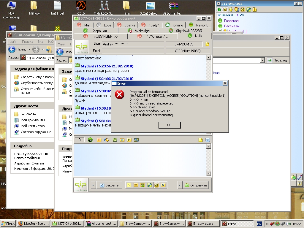The height and width of the screenshot is (228, 304).
Task: Switch to the Mari chat tab
Action: click(84, 25)
